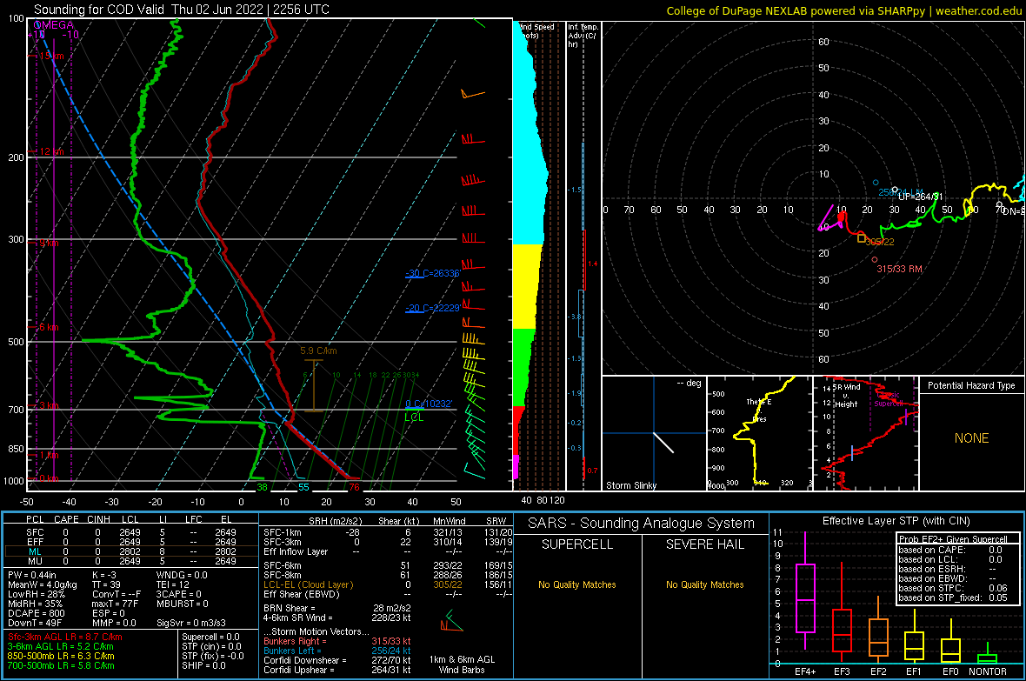Click the yellow 'NONE' hazard text
Screen dimensions: 1026x681
coord(971,438)
